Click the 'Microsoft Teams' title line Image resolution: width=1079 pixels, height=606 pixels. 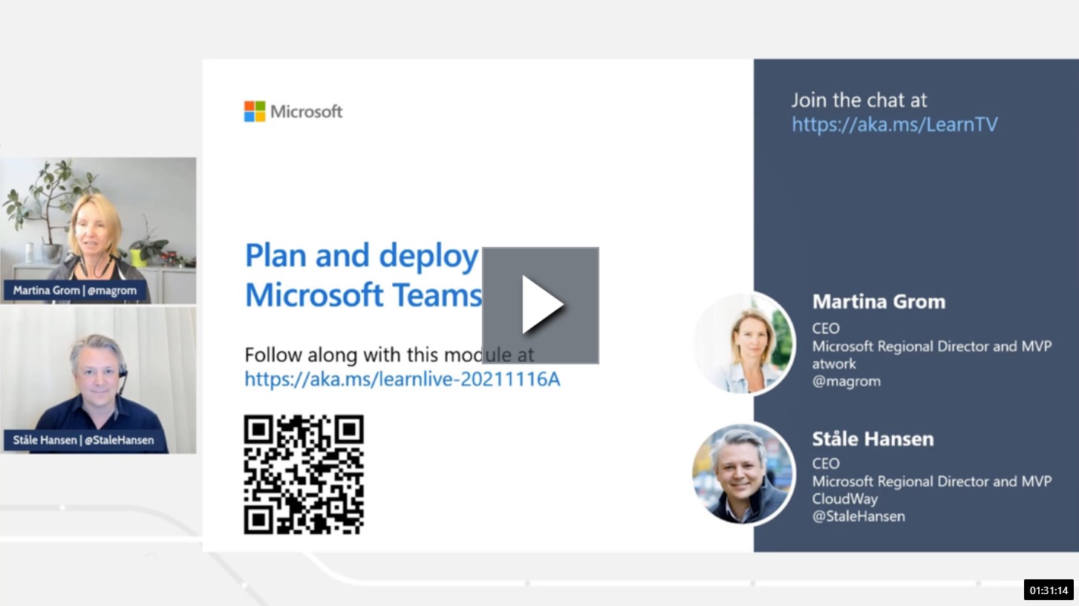click(x=364, y=295)
